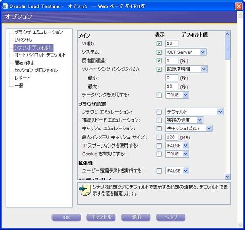
Task: Select セッション プロファイル in the tree
Action: 36,70
